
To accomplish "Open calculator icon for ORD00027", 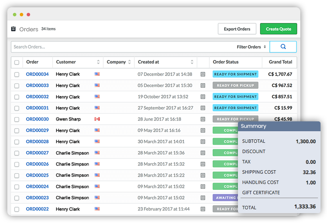I will (x=203, y=153).
